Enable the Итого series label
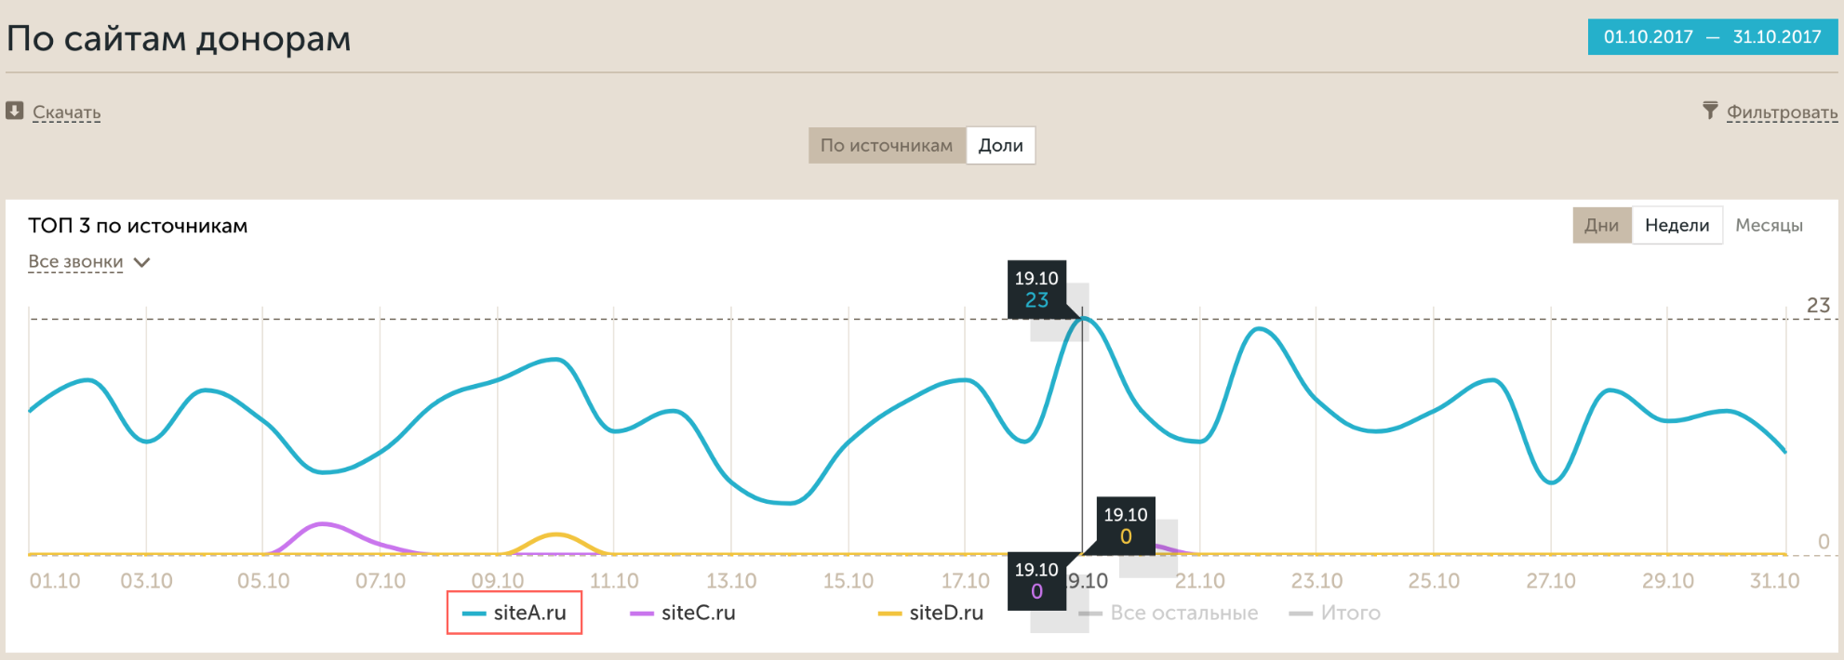This screenshot has width=1844, height=660. pos(1350,614)
